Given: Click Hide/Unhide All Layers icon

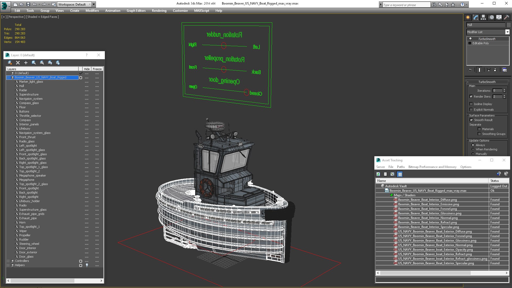Looking at the screenshot, I should (x=50, y=63).
